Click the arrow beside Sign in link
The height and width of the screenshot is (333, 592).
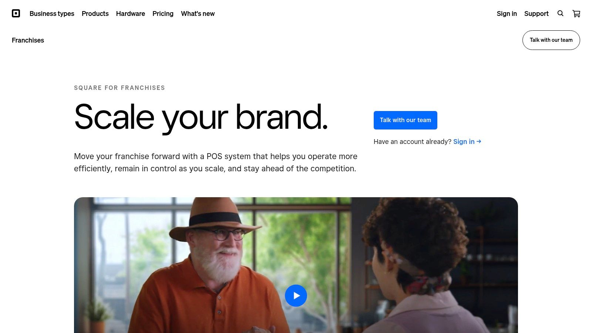pyautogui.click(x=479, y=141)
